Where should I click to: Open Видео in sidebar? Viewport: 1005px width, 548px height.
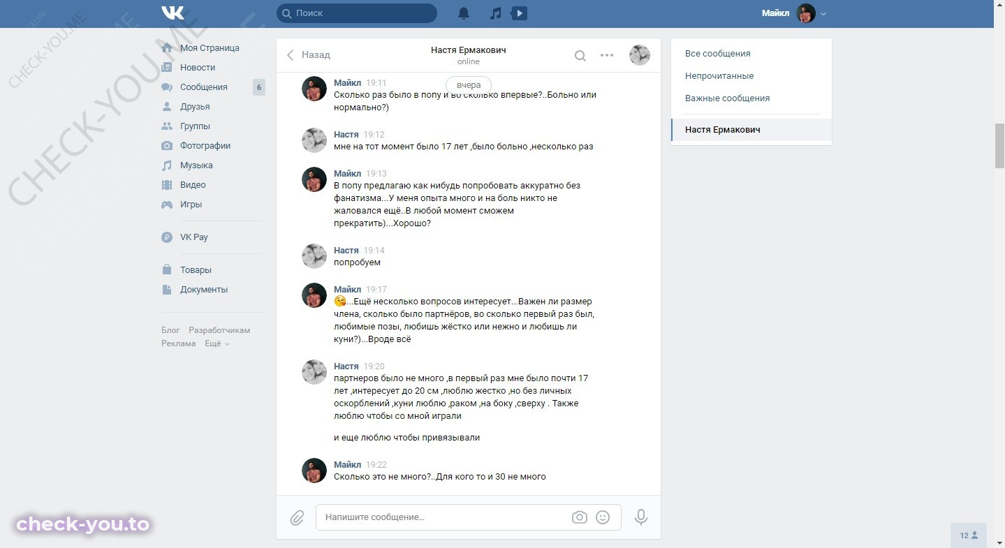click(x=193, y=185)
